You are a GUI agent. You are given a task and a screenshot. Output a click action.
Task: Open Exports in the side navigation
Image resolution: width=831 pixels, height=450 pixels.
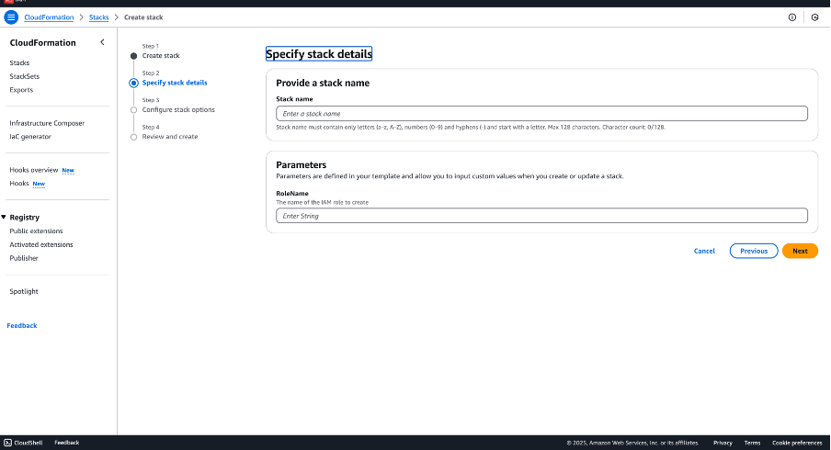coord(21,90)
